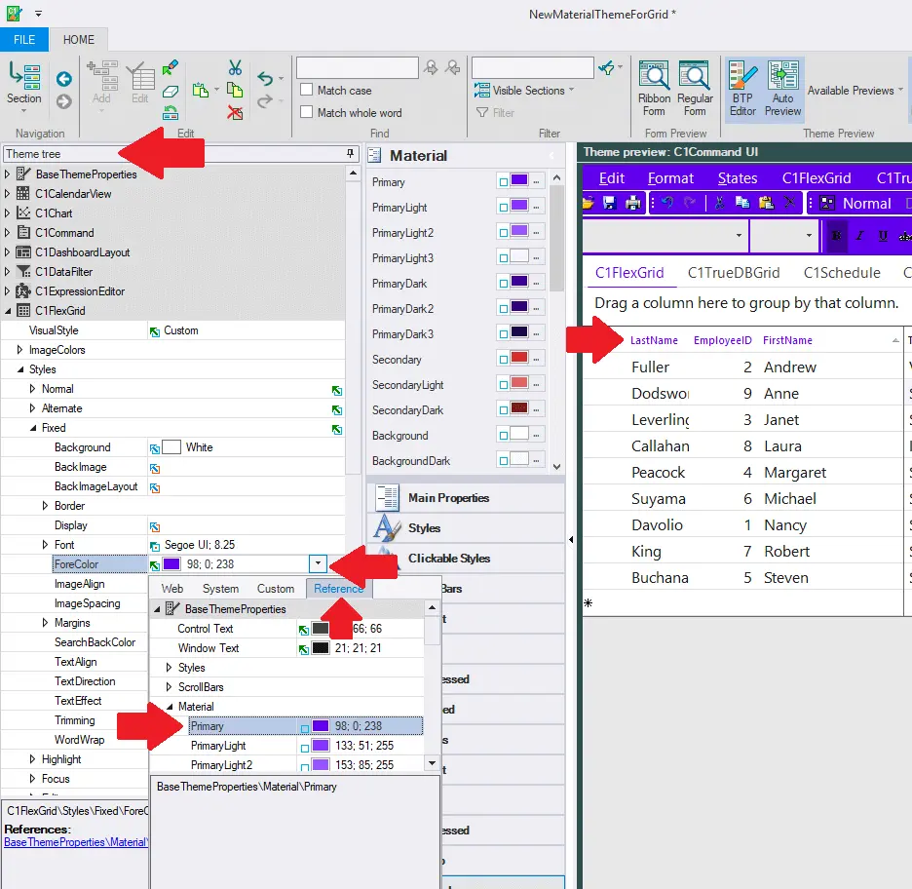The width and height of the screenshot is (912, 889).
Task: Enable the Match case checkbox
Action: 307,90
